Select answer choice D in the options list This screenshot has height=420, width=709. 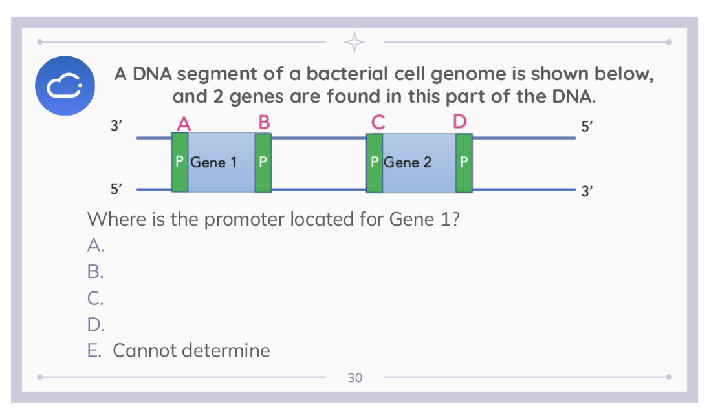point(95,324)
